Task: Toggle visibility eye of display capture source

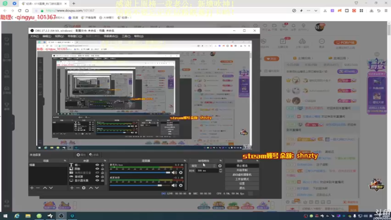Action: tap(97, 180)
